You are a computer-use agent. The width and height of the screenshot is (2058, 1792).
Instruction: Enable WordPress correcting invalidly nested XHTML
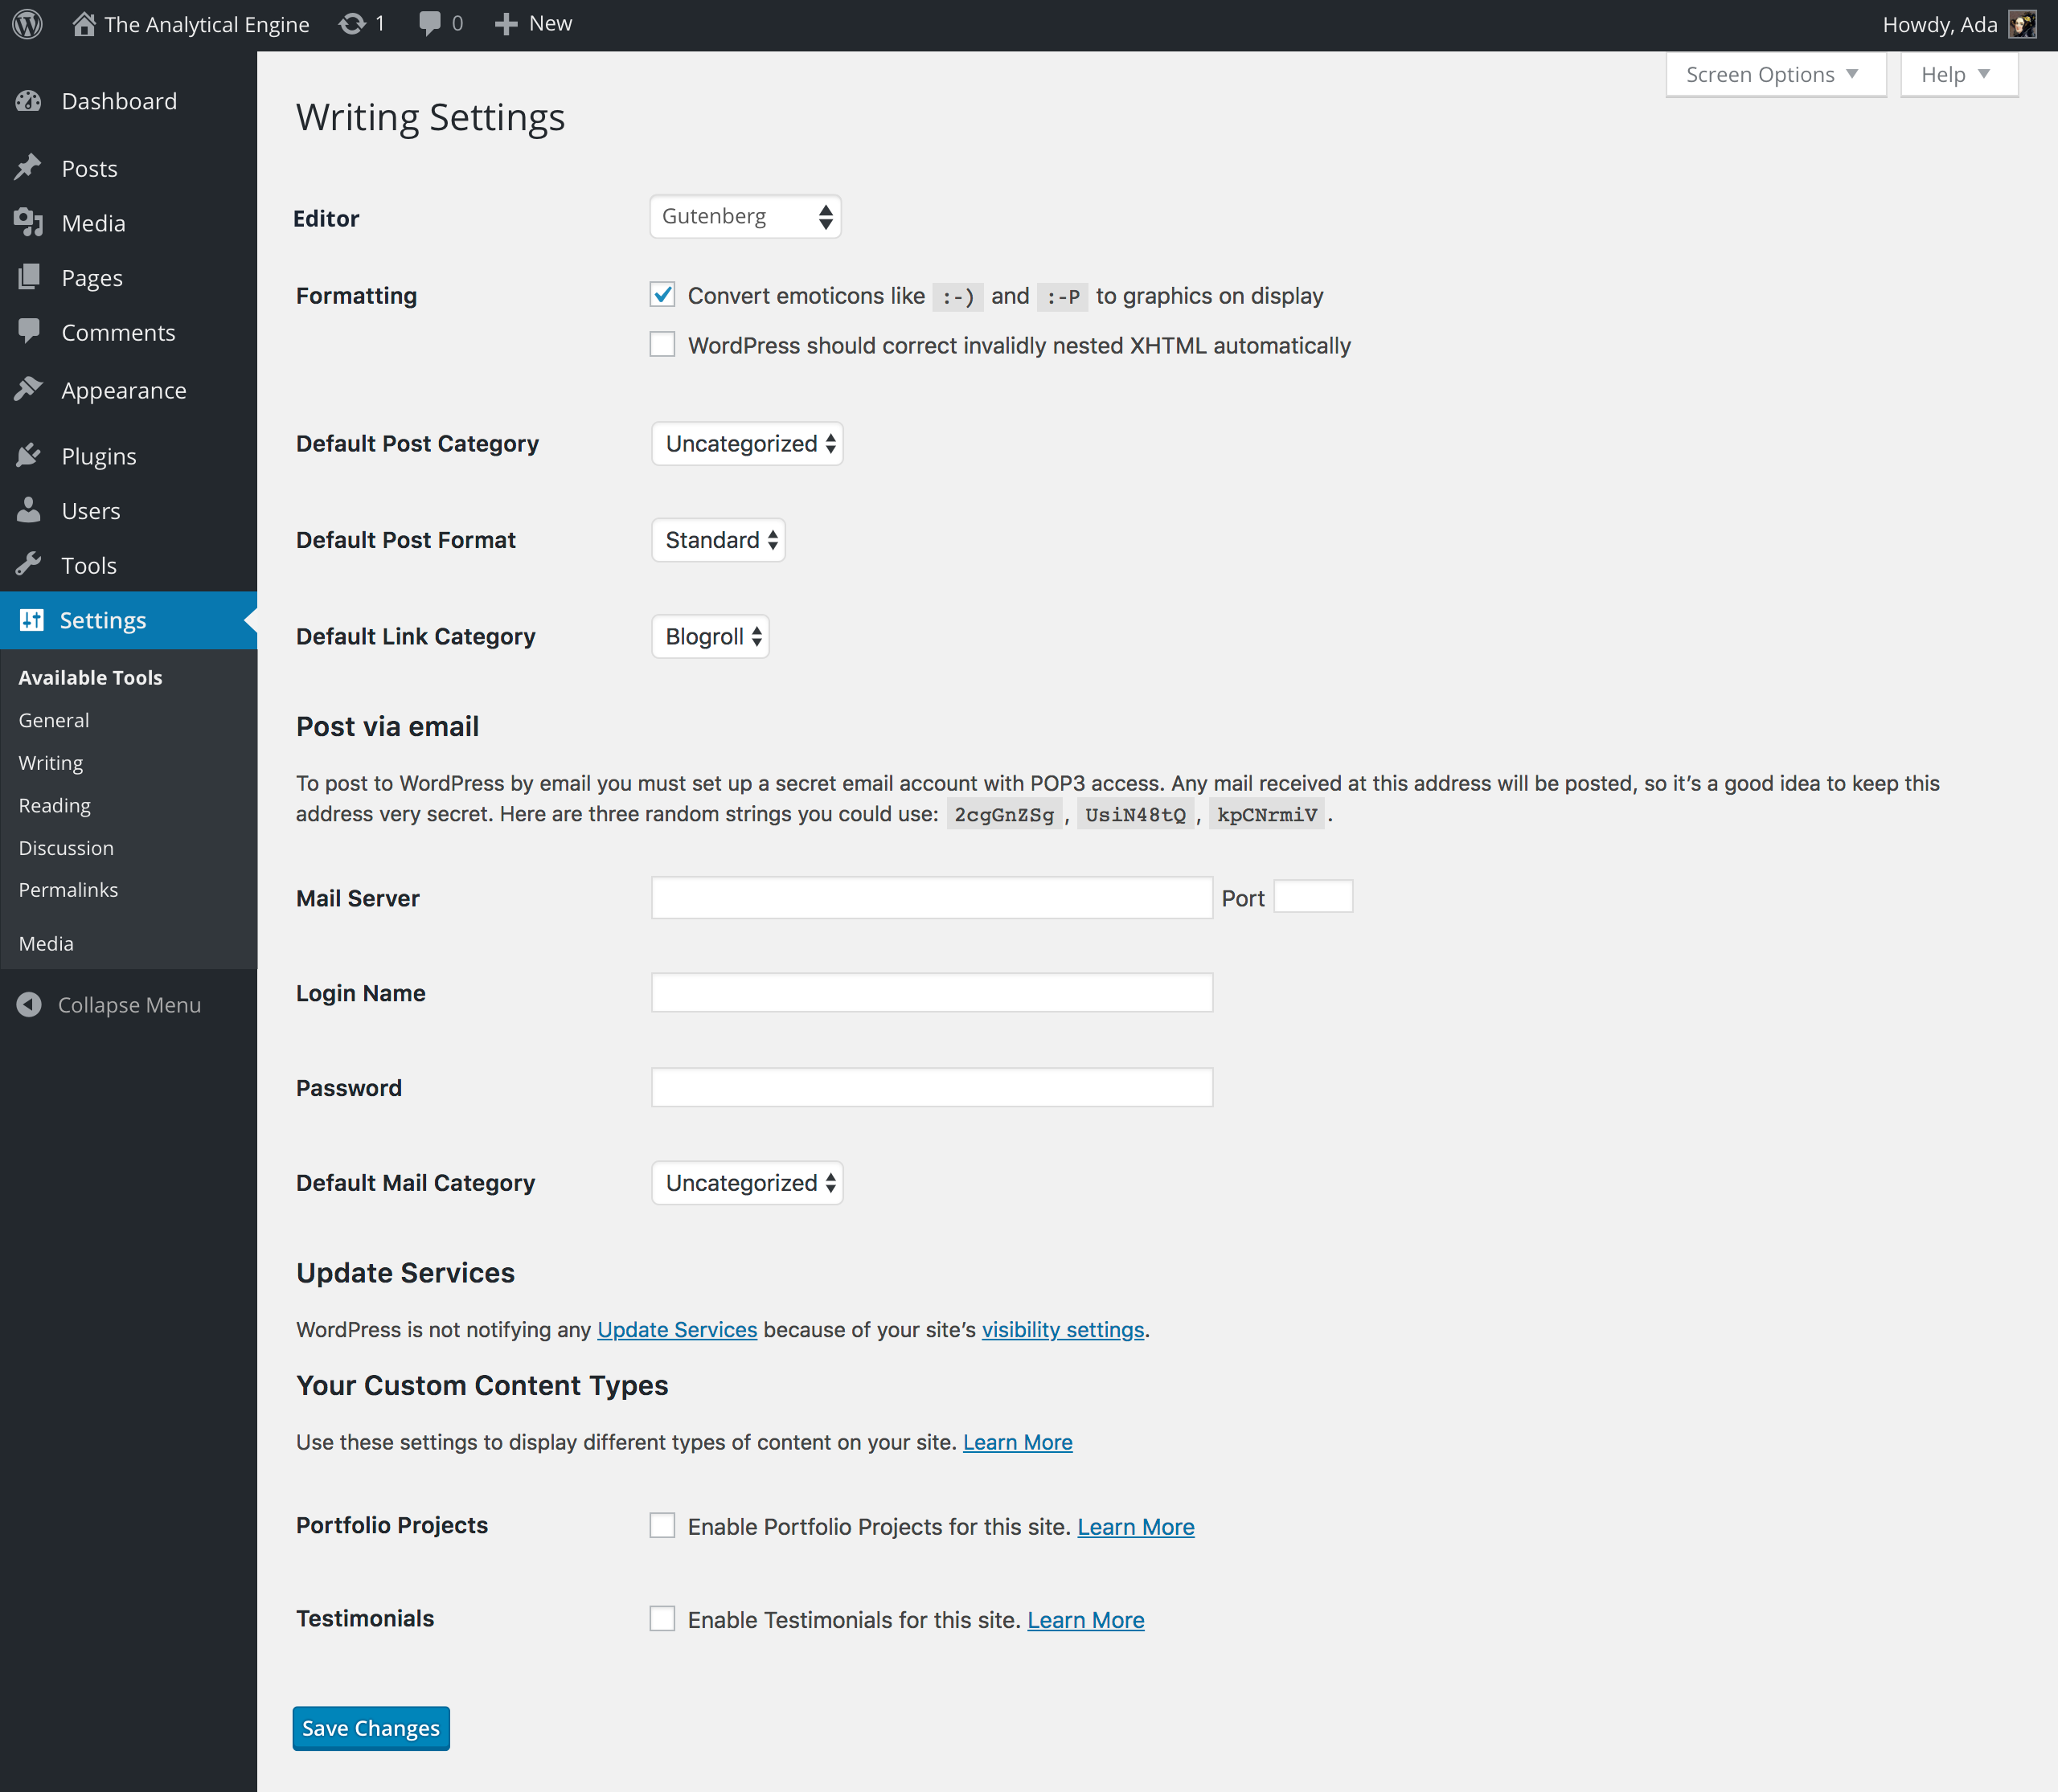tap(662, 344)
